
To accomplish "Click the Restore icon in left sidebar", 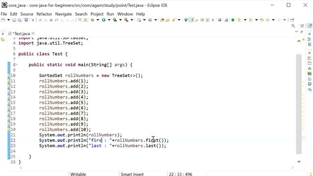I will 3,34.
